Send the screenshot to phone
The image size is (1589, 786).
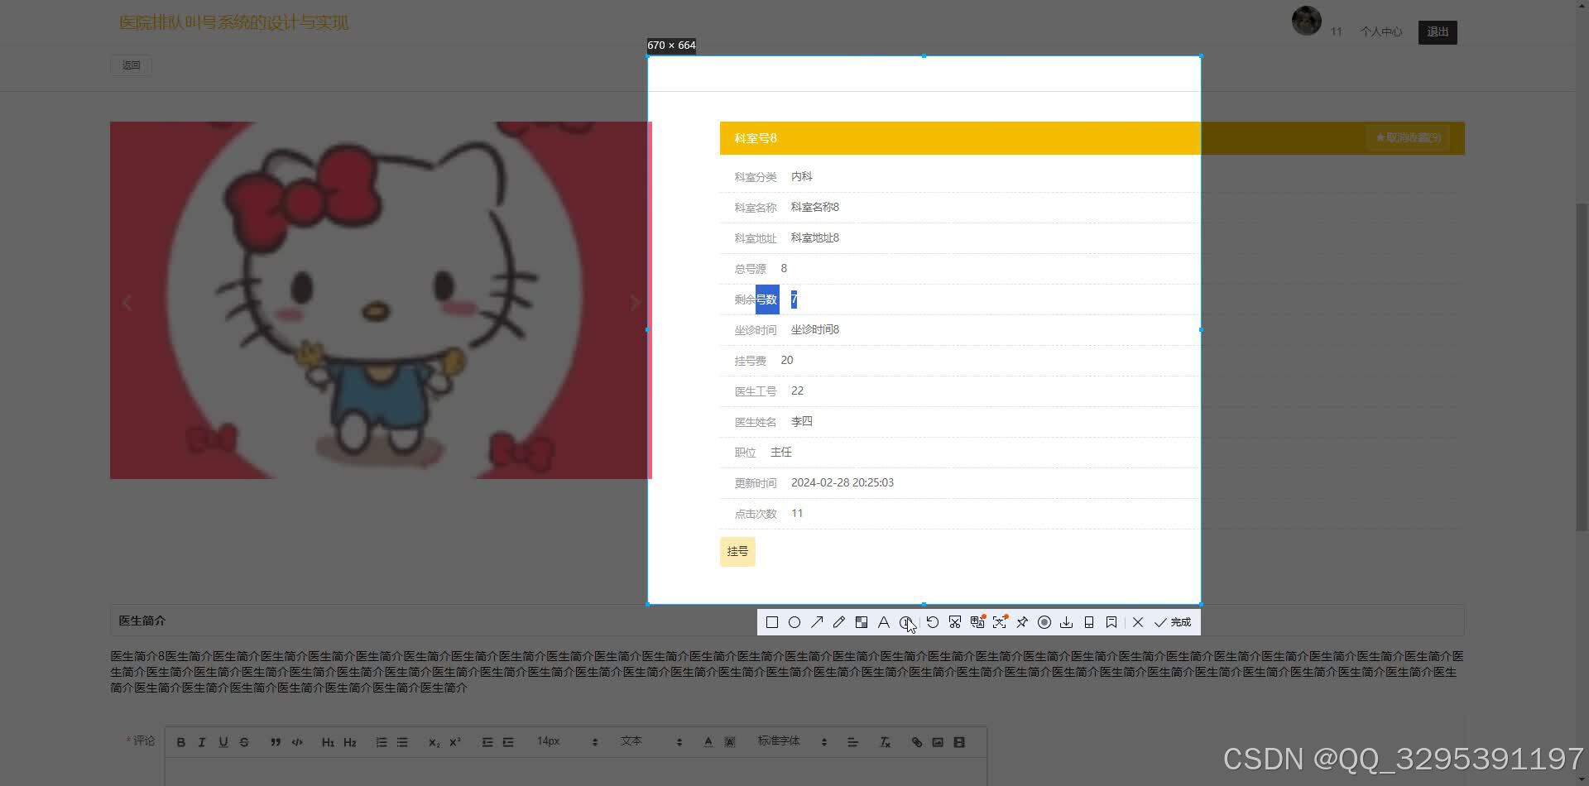coord(1089,622)
